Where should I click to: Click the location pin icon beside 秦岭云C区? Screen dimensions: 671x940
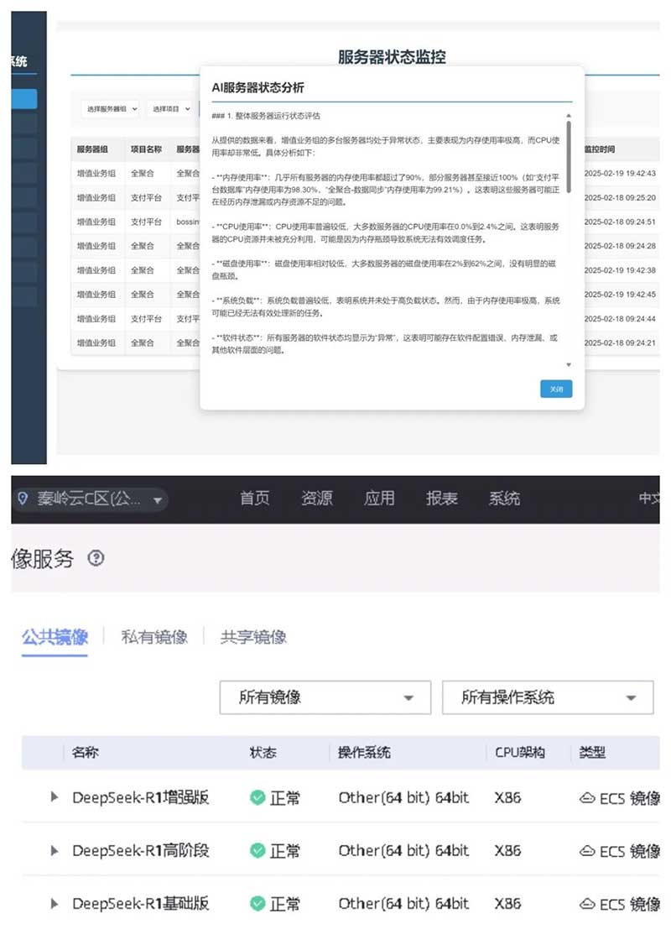[20, 498]
